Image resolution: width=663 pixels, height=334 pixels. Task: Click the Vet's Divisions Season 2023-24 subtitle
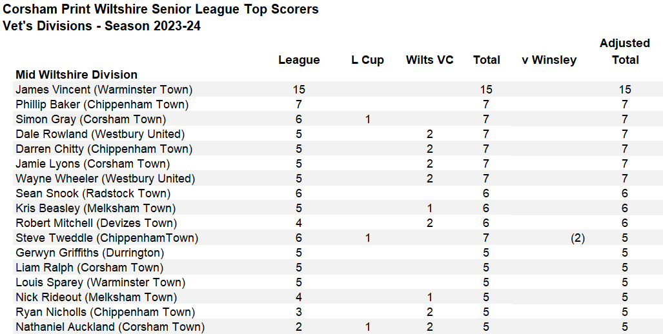point(102,26)
